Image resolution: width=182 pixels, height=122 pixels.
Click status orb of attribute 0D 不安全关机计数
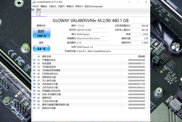pyautogui.click(x=34, y=101)
